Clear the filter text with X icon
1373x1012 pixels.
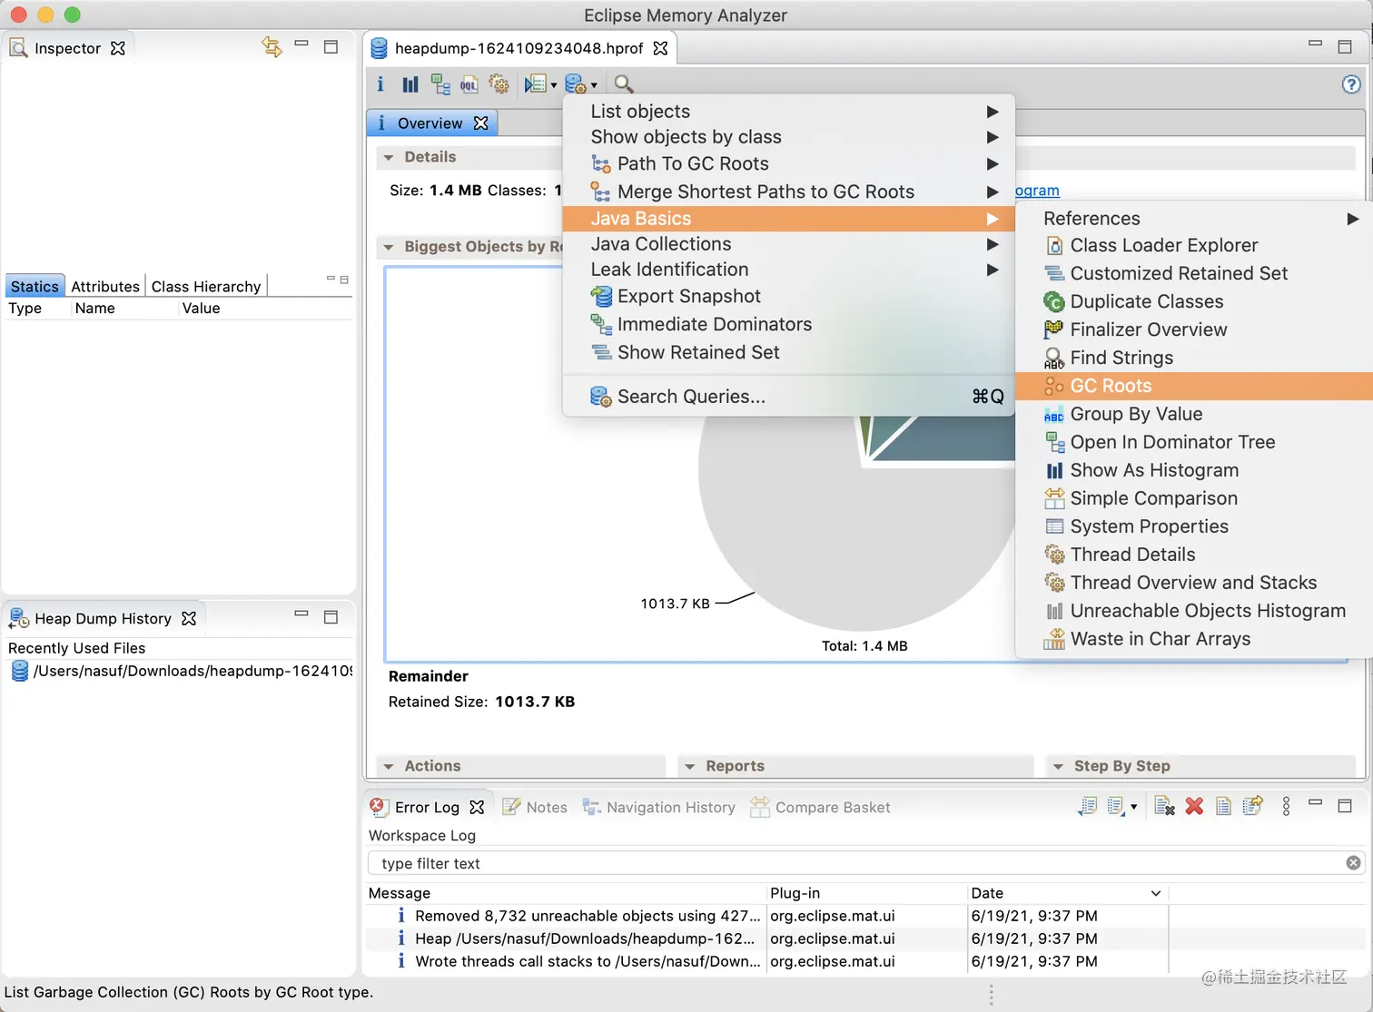[x=1353, y=863]
